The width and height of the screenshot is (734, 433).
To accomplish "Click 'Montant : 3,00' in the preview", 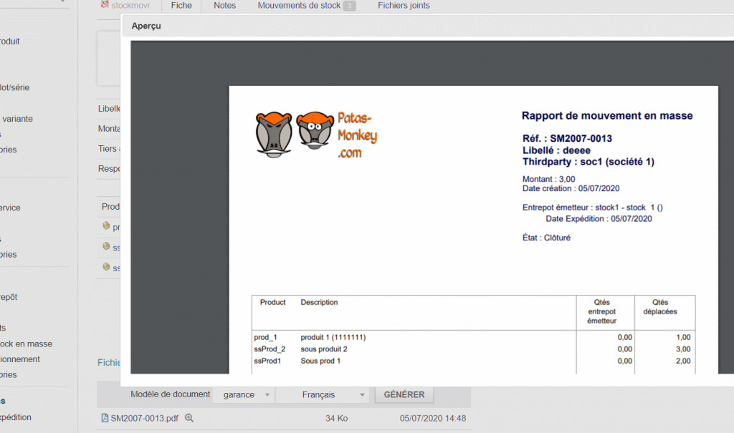I will tap(548, 179).
